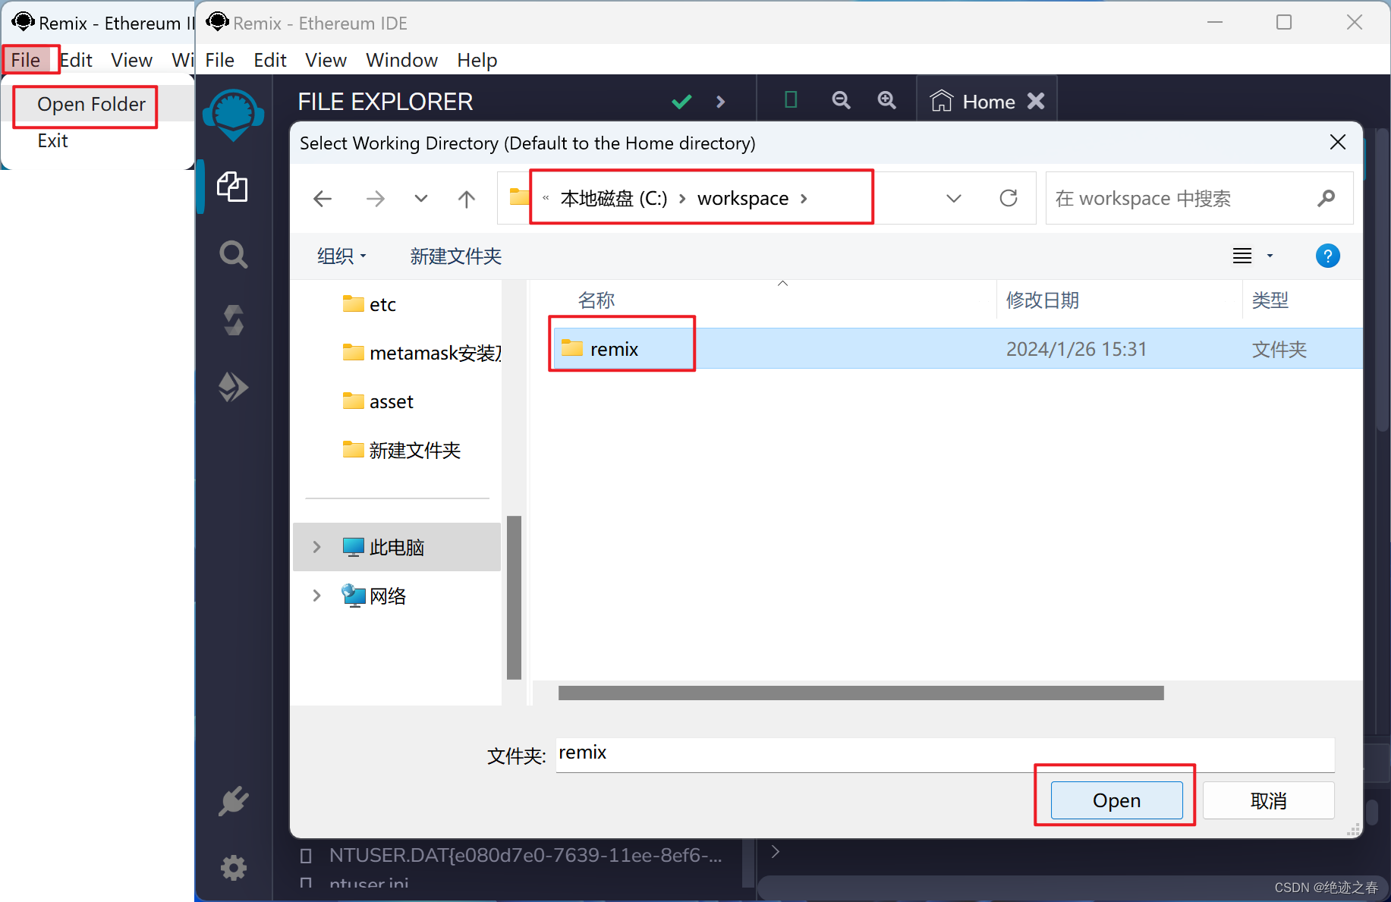Viewport: 1391px width, 902px height.
Task: Expand the 此电脑 node in sidebar tree
Action: click(316, 546)
